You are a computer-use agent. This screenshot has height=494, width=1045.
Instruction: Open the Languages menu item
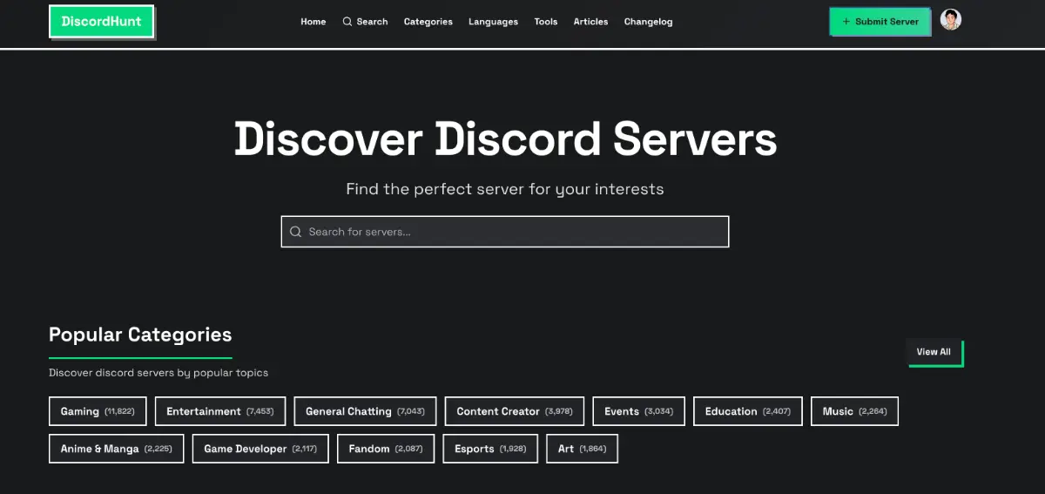point(493,22)
